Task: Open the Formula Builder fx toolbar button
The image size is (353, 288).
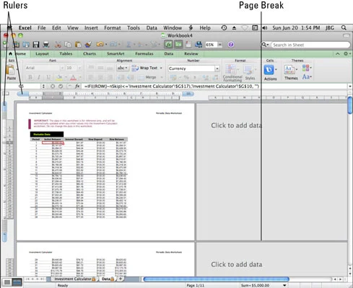Action: (x=169, y=45)
